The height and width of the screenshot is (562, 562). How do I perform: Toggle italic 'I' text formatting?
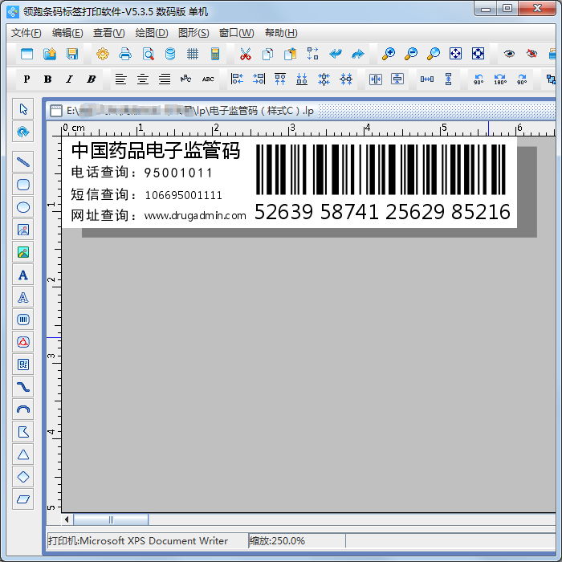click(69, 79)
